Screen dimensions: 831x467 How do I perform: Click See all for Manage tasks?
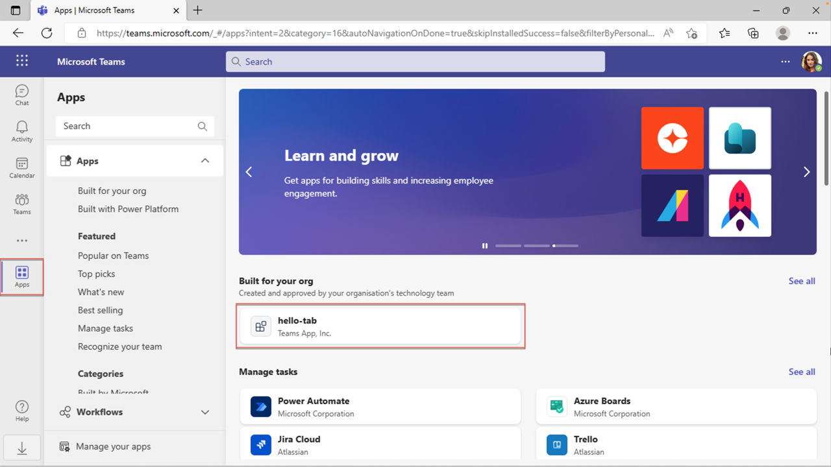point(802,372)
